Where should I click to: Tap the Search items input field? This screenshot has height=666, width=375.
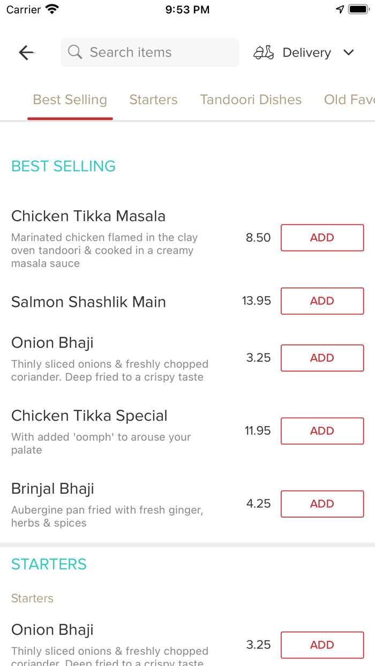149,52
